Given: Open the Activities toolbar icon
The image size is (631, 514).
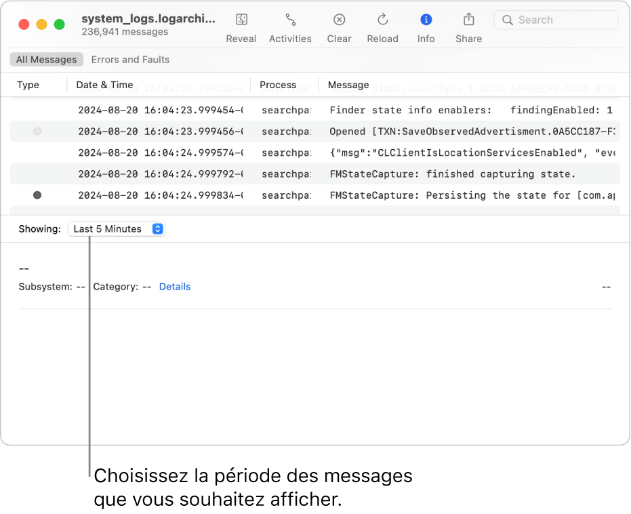Looking at the screenshot, I should 291,19.
